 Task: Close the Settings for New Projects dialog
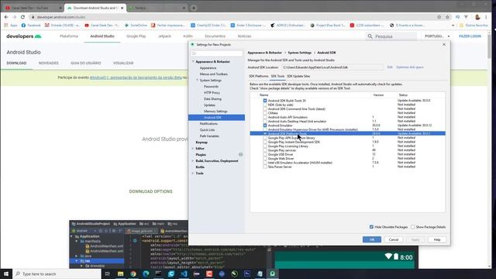click(x=444, y=45)
